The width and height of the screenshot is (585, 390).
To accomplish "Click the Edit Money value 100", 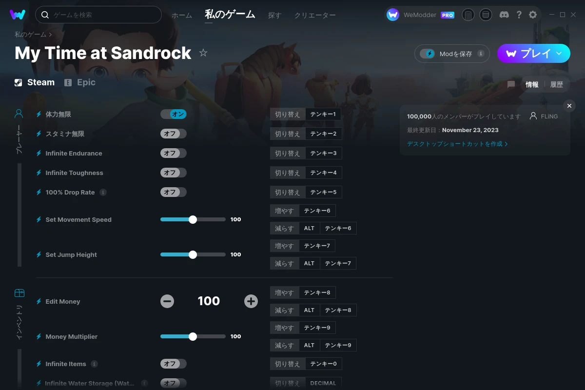I will coord(209,301).
